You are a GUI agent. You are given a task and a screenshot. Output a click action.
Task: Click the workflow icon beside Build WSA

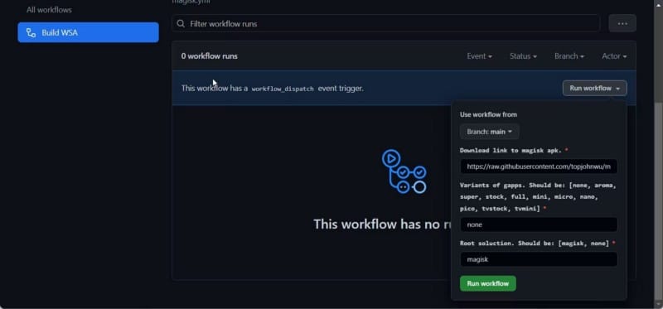coord(31,32)
